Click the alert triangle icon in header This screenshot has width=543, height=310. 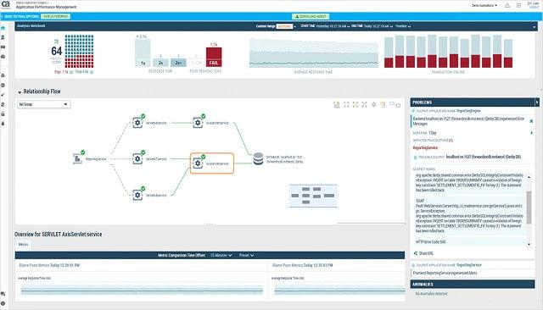click(507, 6)
